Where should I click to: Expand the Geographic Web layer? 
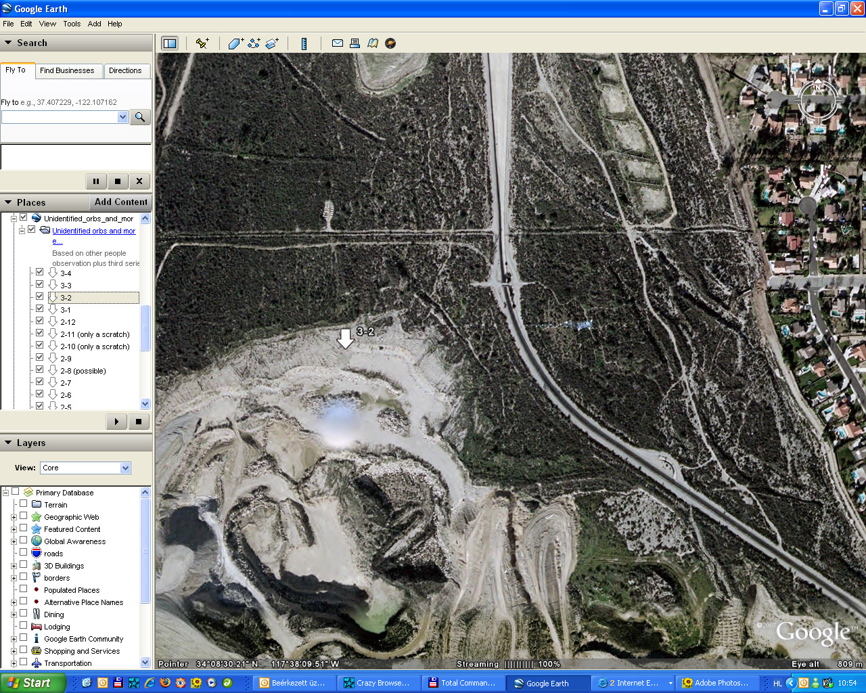[x=14, y=517]
